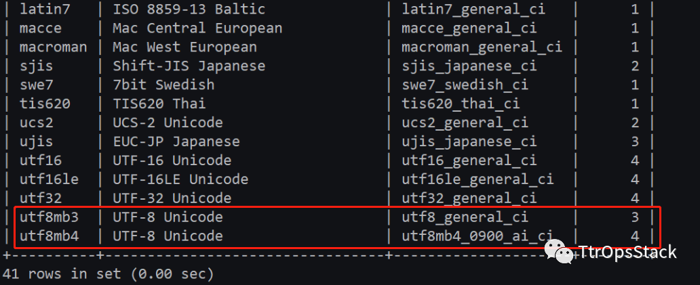The image size is (700, 285).
Task: Click UTF-16LE Unicode description
Action: [180, 179]
